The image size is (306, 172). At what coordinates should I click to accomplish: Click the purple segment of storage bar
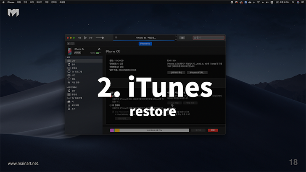[x=112, y=130]
